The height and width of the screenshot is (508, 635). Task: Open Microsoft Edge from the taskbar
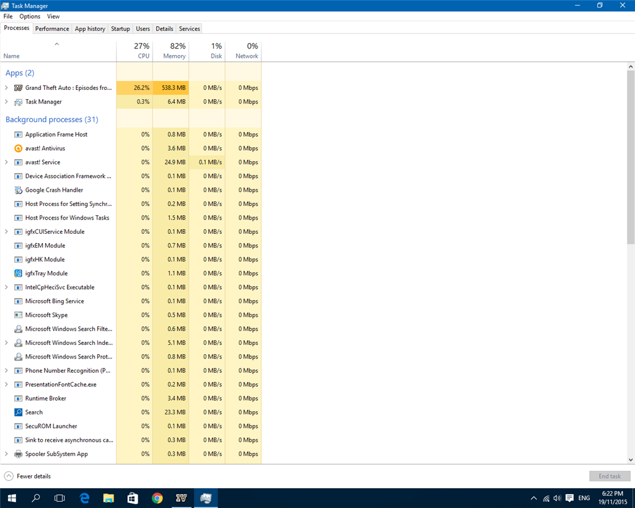(x=84, y=498)
